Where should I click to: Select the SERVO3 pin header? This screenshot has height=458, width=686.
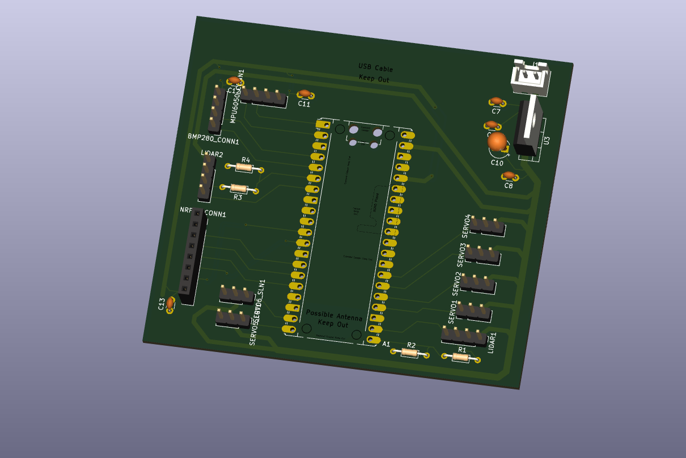pyautogui.click(x=483, y=255)
